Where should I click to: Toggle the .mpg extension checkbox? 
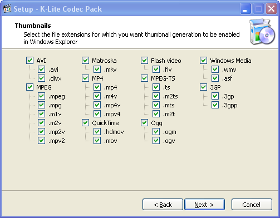pyautogui.click(x=41, y=105)
